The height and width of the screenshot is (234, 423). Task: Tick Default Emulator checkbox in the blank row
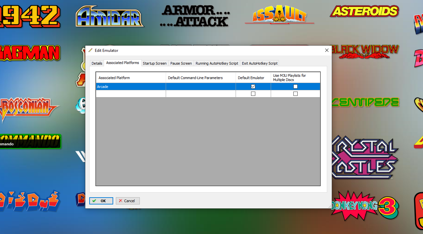coord(253,94)
